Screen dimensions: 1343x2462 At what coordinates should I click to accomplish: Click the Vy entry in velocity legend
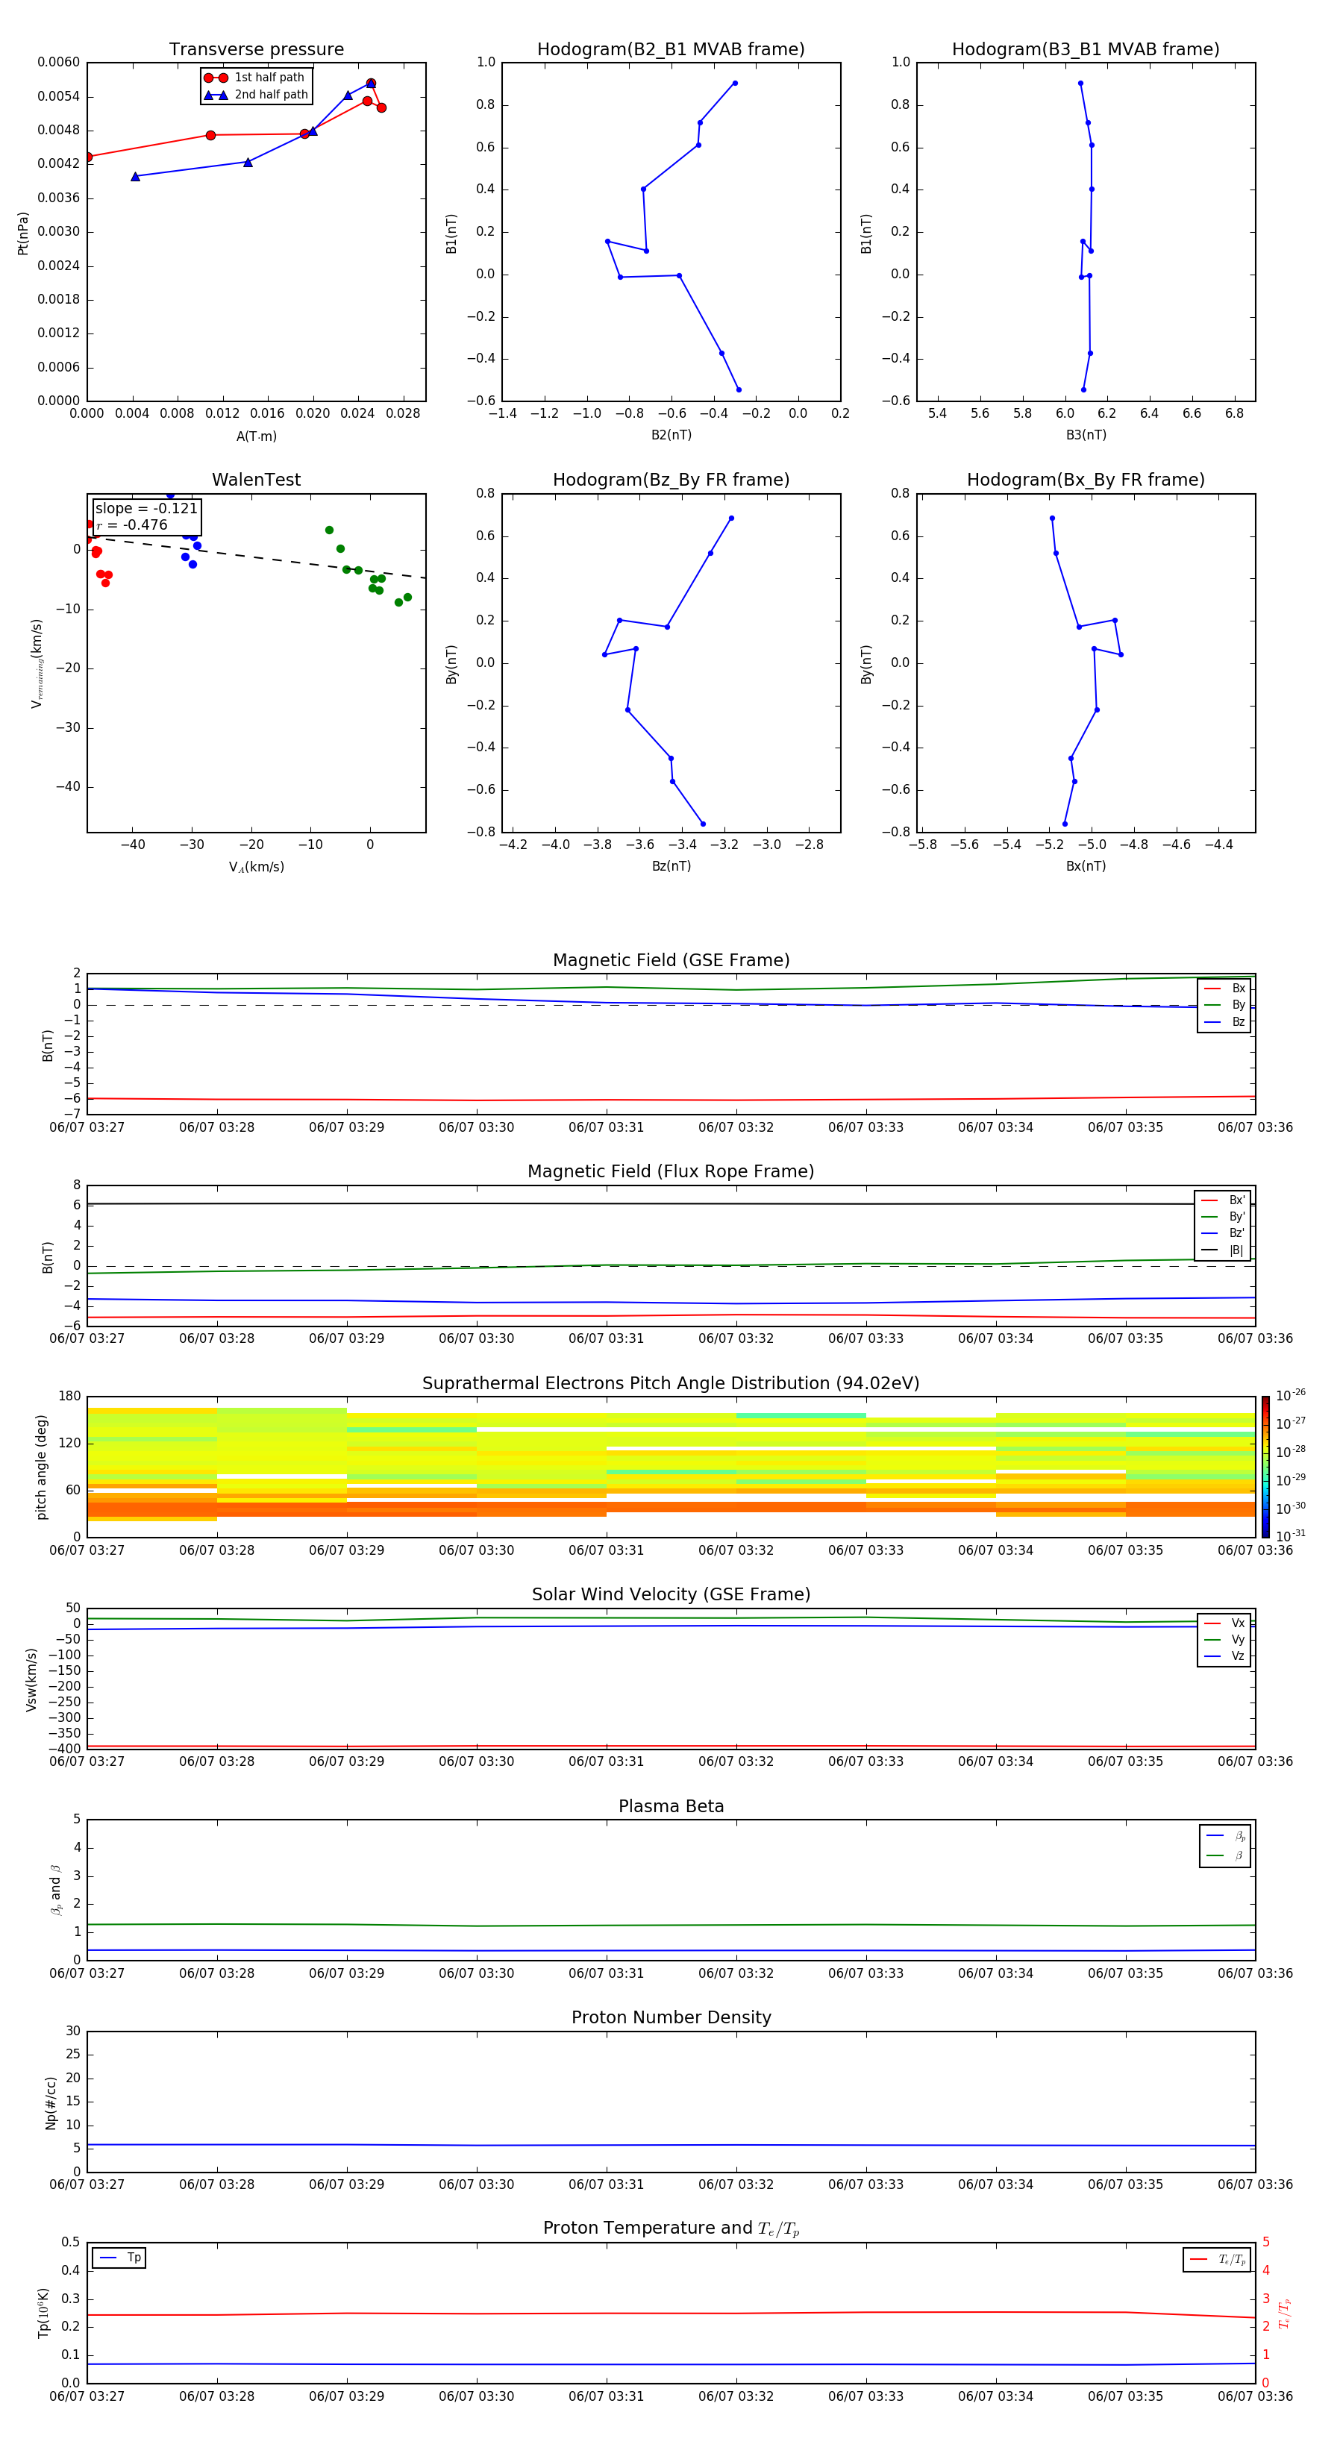(1224, 1639)
